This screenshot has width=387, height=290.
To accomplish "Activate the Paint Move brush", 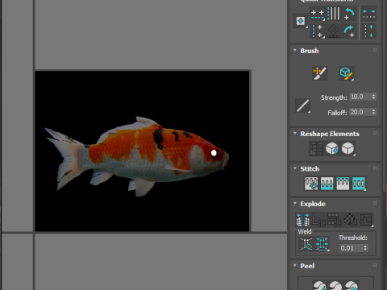I will click(319, 73).
